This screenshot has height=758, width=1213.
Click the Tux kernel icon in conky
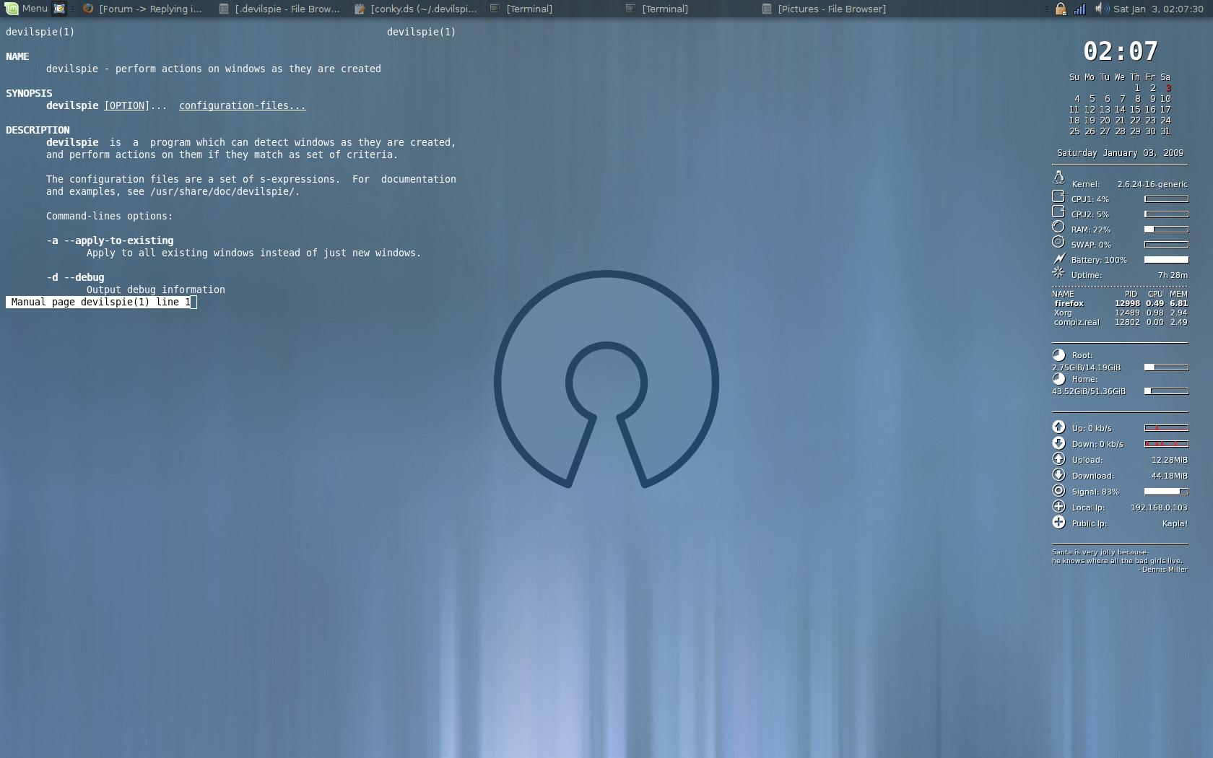tap(1058, 177)
